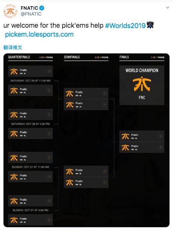Select the Finals column header
Image resolution: width=173 pixels, height=233 pixels.
click(x=124, y=57)
